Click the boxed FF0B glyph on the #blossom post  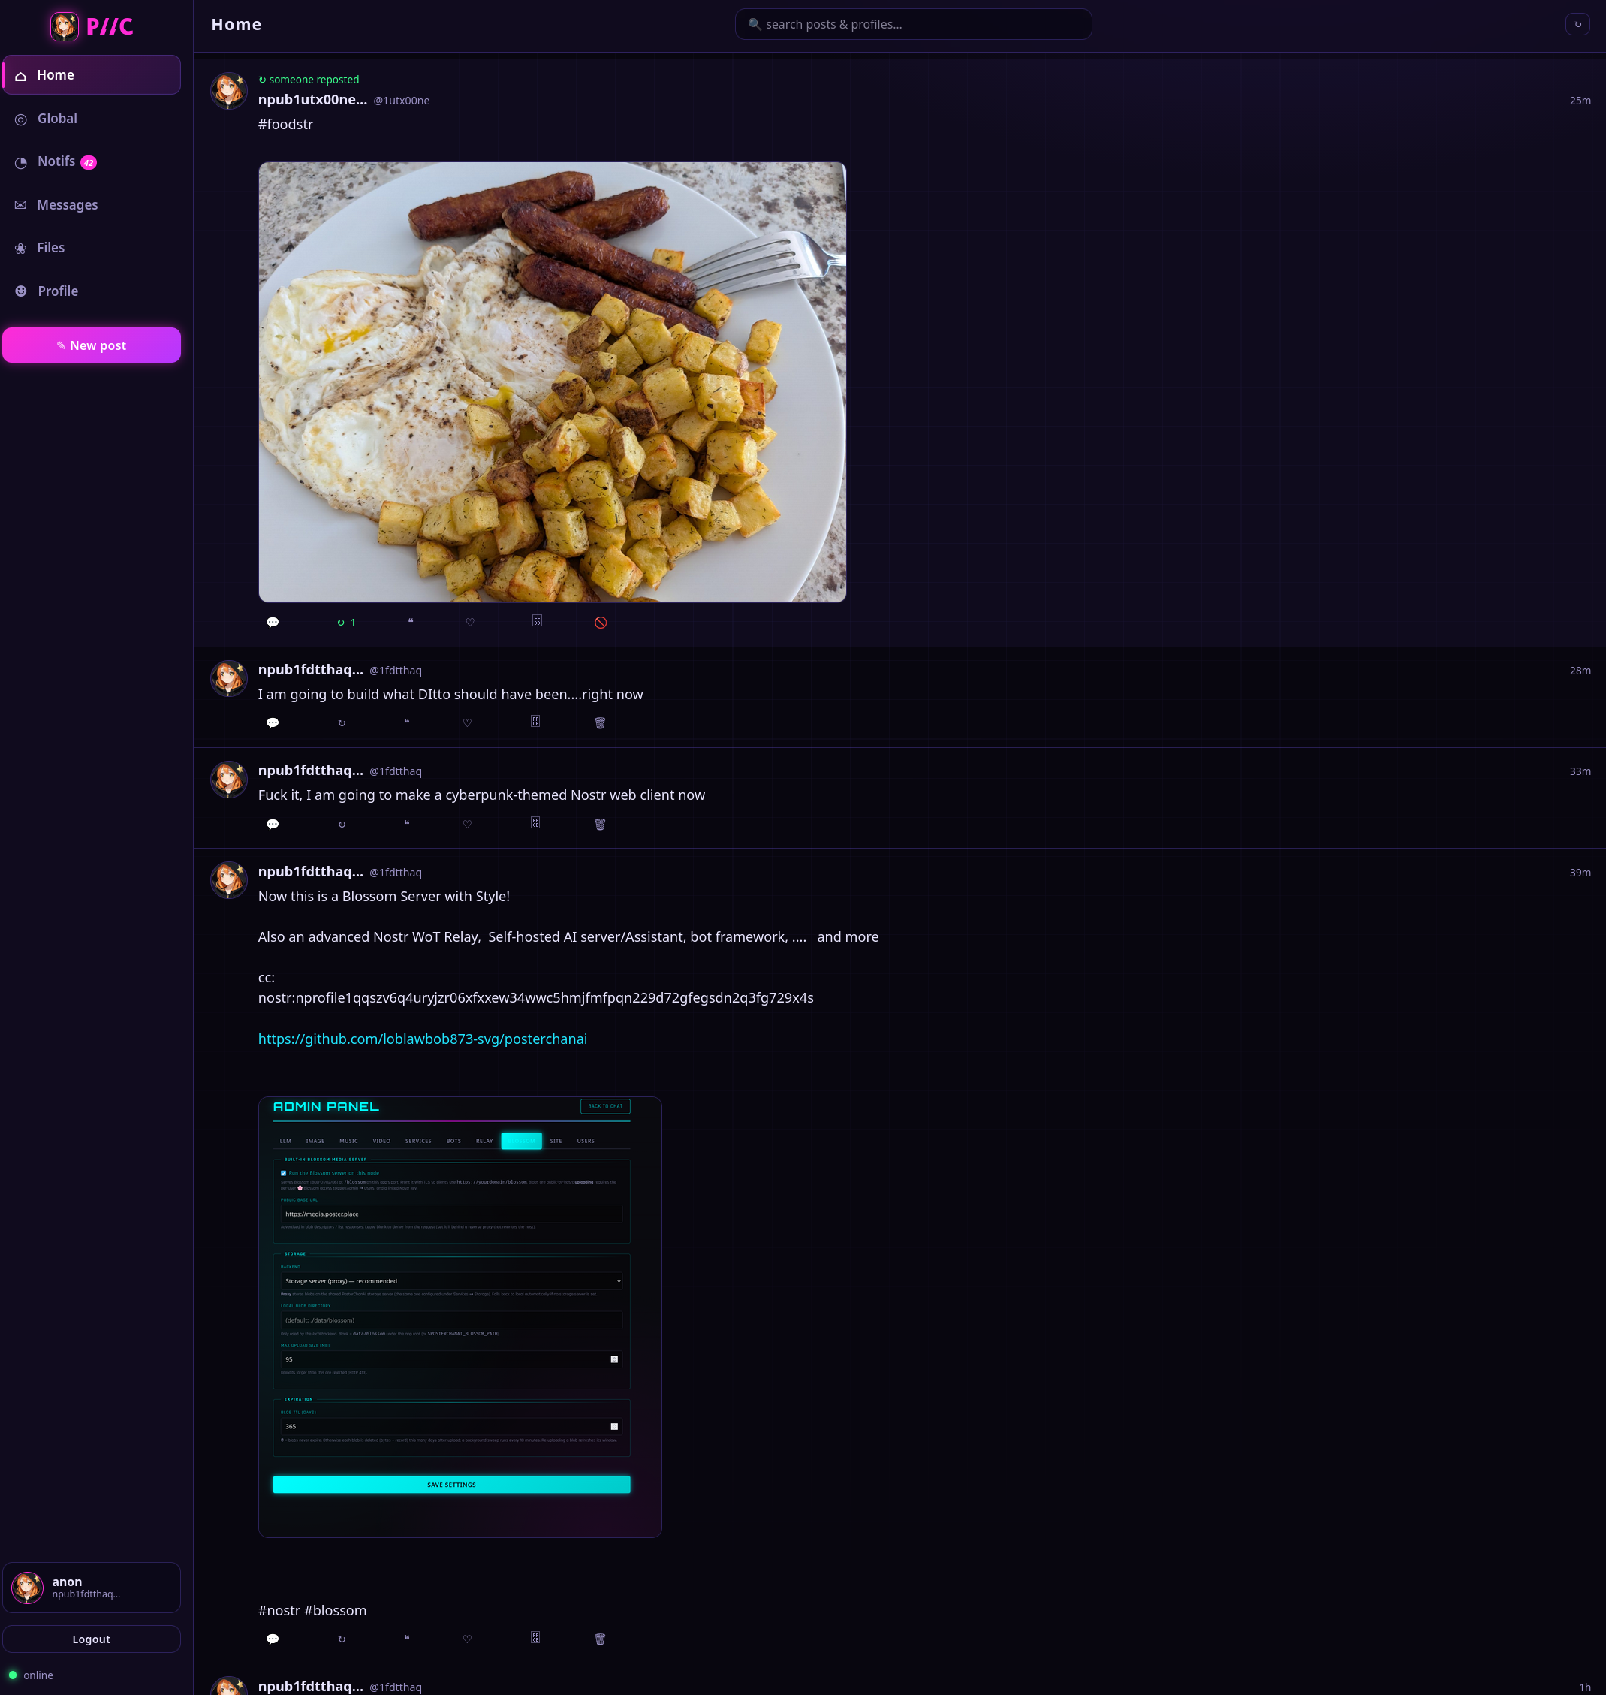pyautogui.click(x=535, y=1636)
